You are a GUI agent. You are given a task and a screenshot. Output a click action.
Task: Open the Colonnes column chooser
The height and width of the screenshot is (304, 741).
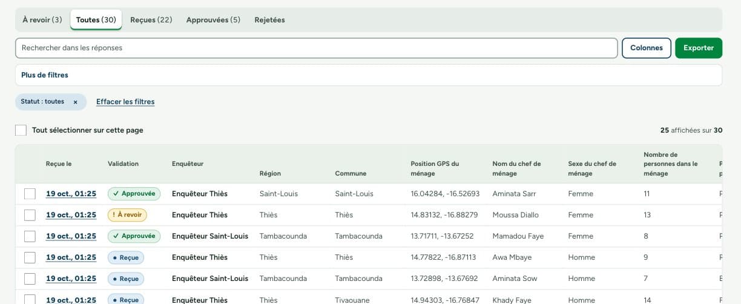pyautogui.click(x=647, y=48)
